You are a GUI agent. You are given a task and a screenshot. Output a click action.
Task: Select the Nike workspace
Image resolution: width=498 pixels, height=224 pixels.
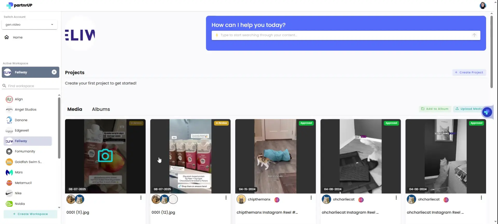(28, 193)
